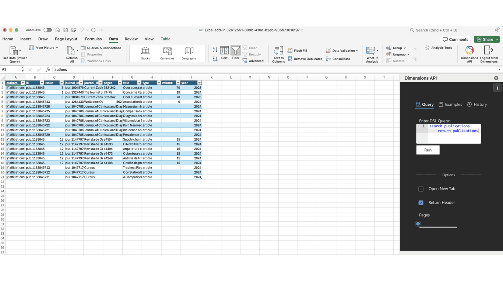Open Text to Columns
Screen dimensions: 503x282
(278, 54)
